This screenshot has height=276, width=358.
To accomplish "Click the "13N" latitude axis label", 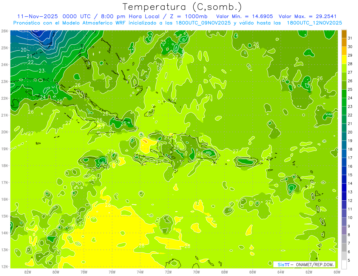I will 4,250.
